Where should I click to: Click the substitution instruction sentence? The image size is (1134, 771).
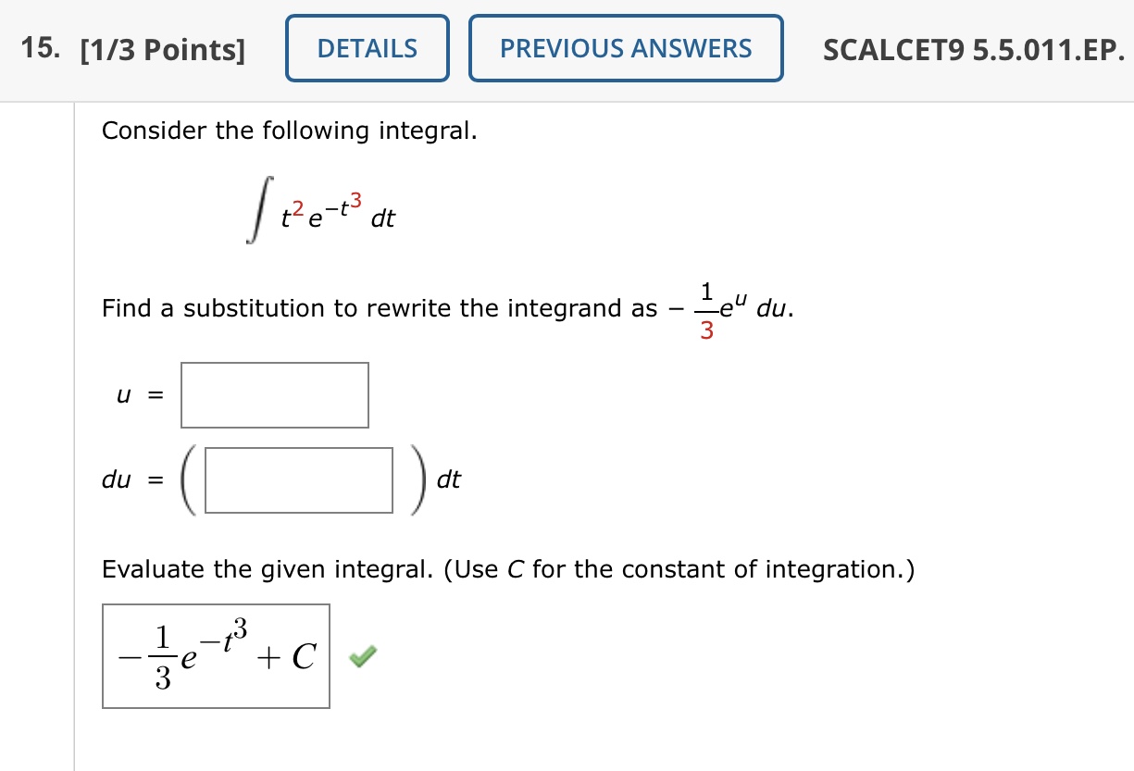coord(370,307)
